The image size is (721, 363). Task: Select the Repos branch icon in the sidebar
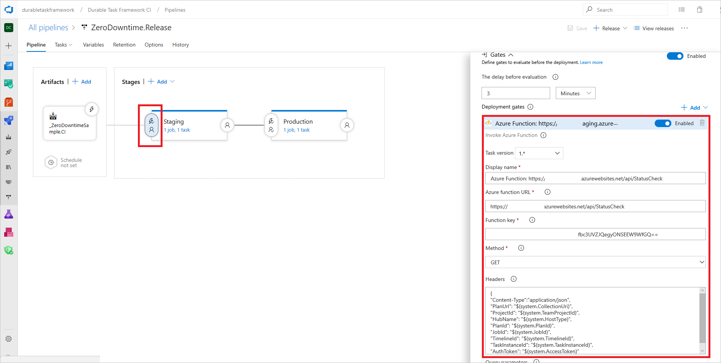(x=9, y=102)
